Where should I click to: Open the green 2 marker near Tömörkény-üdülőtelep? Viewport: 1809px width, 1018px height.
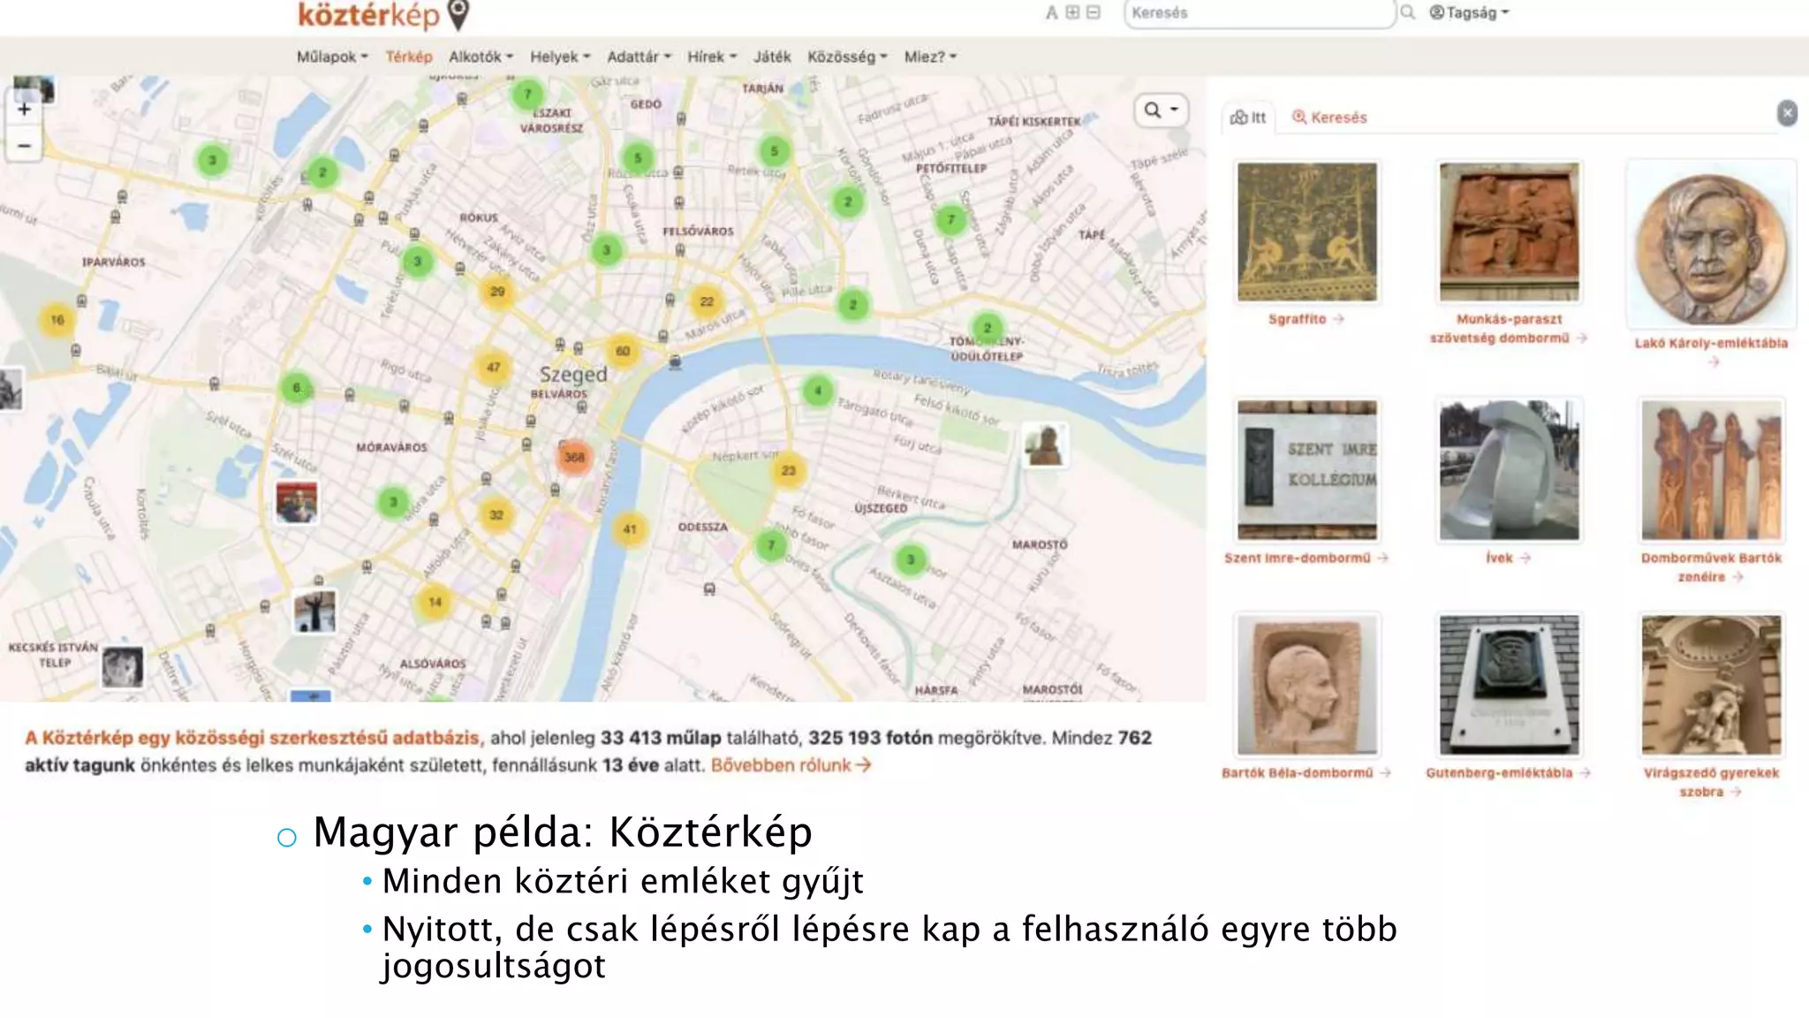point(988,328)
